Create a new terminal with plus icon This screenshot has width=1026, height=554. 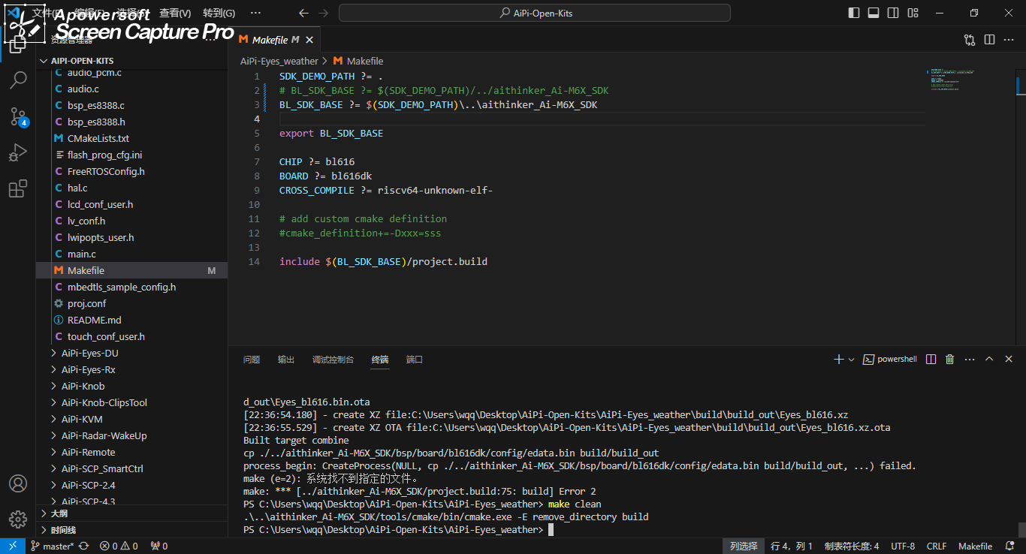tap(839, 360)
